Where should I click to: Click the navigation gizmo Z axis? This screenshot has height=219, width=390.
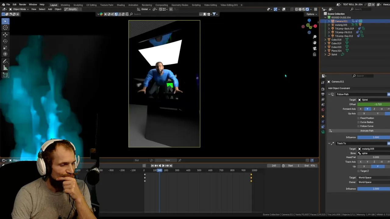(x=309, y=20)
